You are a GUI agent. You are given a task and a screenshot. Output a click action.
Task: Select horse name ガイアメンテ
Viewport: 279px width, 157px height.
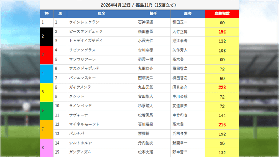click(80, 87)
